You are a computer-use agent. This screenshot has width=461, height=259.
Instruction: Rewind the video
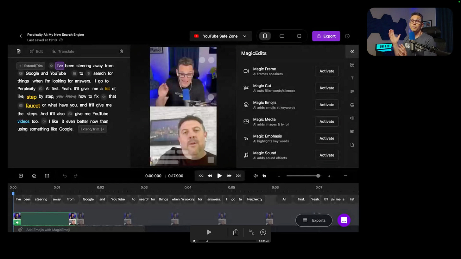point(210,176)
